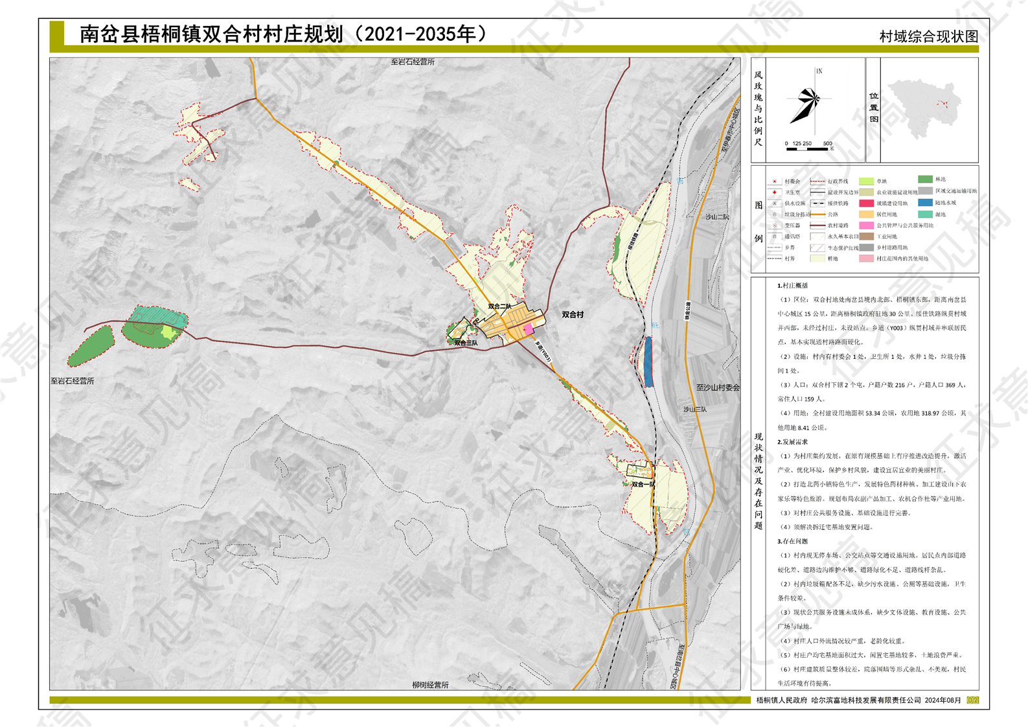Click the 沙山三队 map label
The height and width of the screenshot is (727, 1028).
[695, 410]
